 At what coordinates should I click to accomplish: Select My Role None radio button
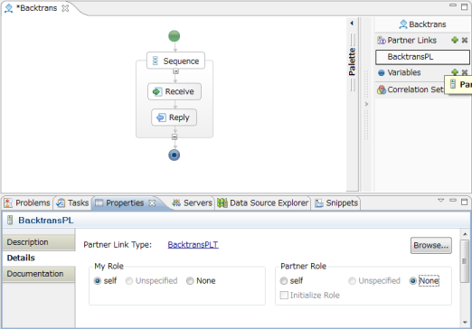pos(190,281)
